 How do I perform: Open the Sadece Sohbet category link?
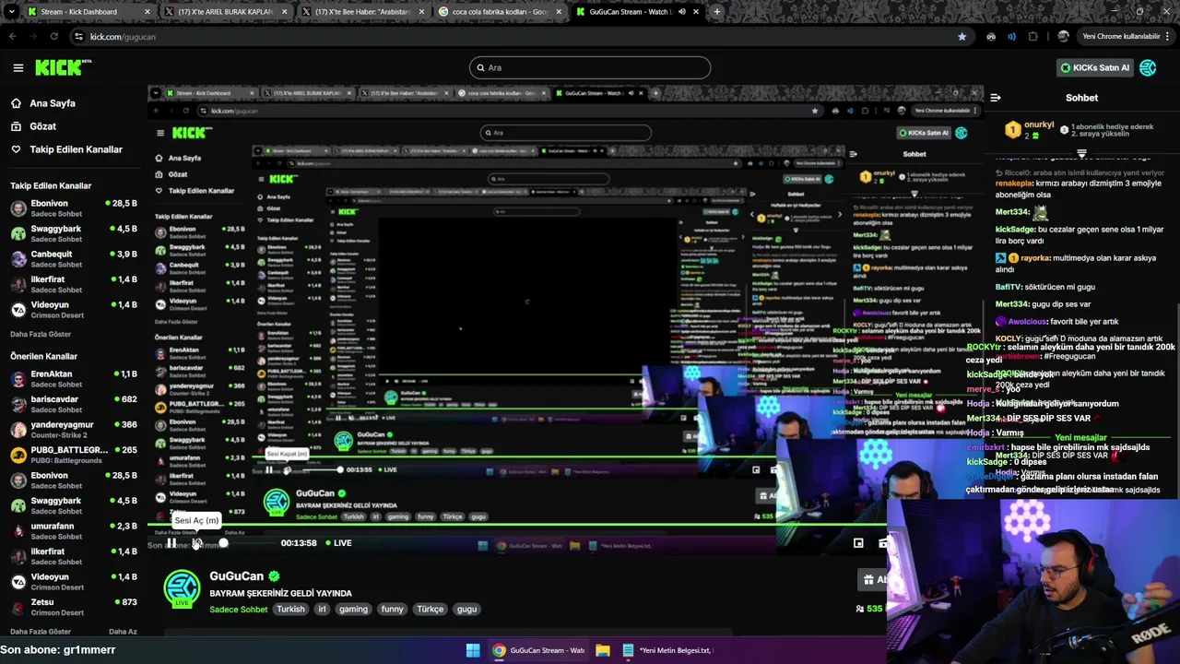238,609
